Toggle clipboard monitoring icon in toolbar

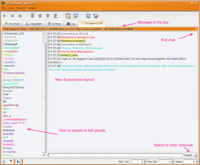68,16
